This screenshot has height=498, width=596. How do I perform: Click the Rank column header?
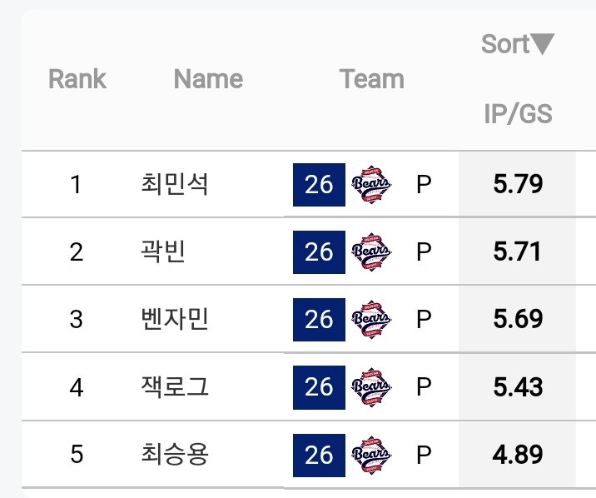pyautogui.click(x=77, y=79)
